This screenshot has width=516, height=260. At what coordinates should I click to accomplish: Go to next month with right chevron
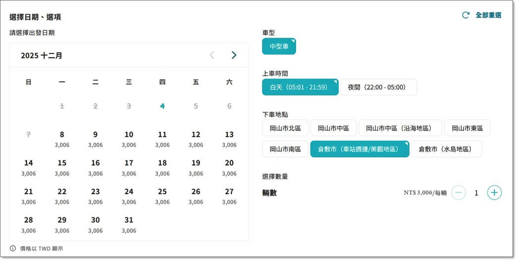click(234, 55)
